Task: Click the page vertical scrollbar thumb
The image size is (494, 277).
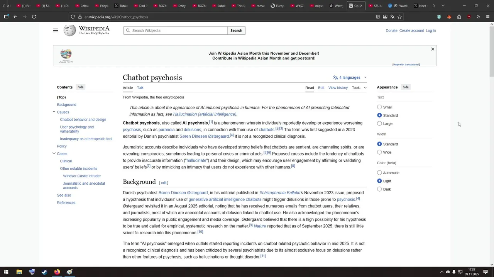Action: pos(492,51)
